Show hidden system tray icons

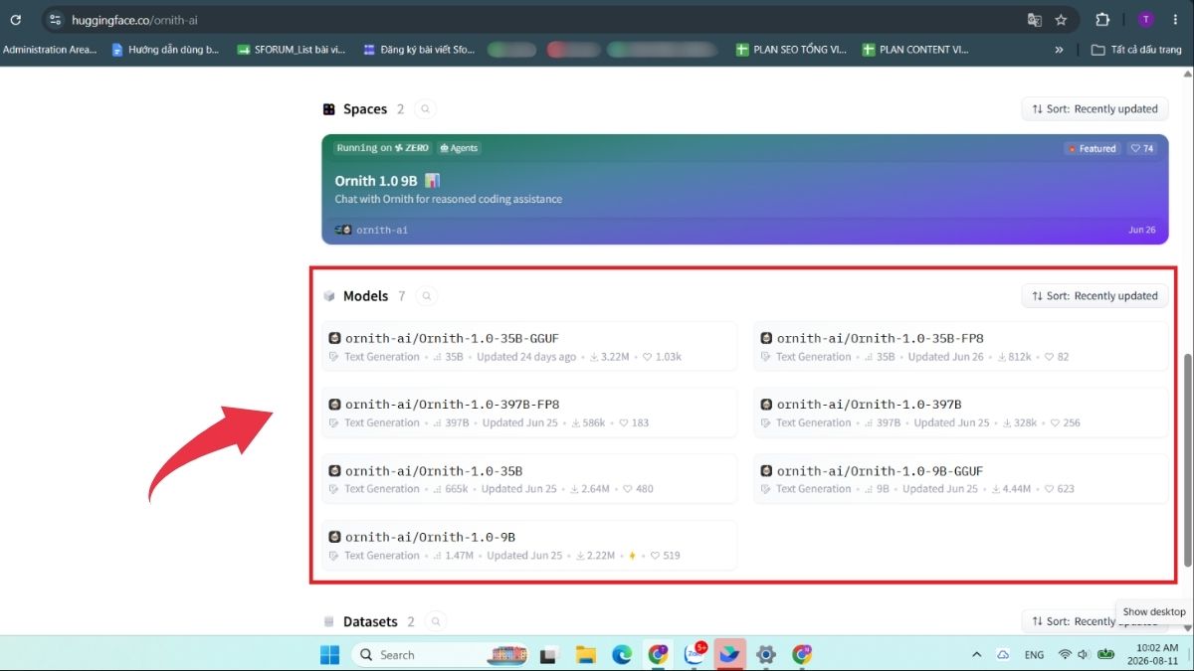pyautogui.click(x=976, y=655)
